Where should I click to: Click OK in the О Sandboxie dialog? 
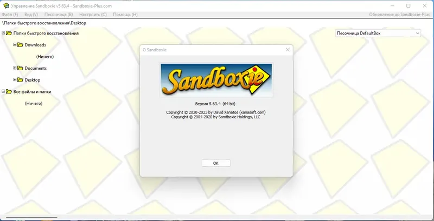tap(216, 163)
